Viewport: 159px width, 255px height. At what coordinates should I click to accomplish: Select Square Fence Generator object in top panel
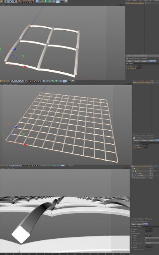tap(136, 3)
